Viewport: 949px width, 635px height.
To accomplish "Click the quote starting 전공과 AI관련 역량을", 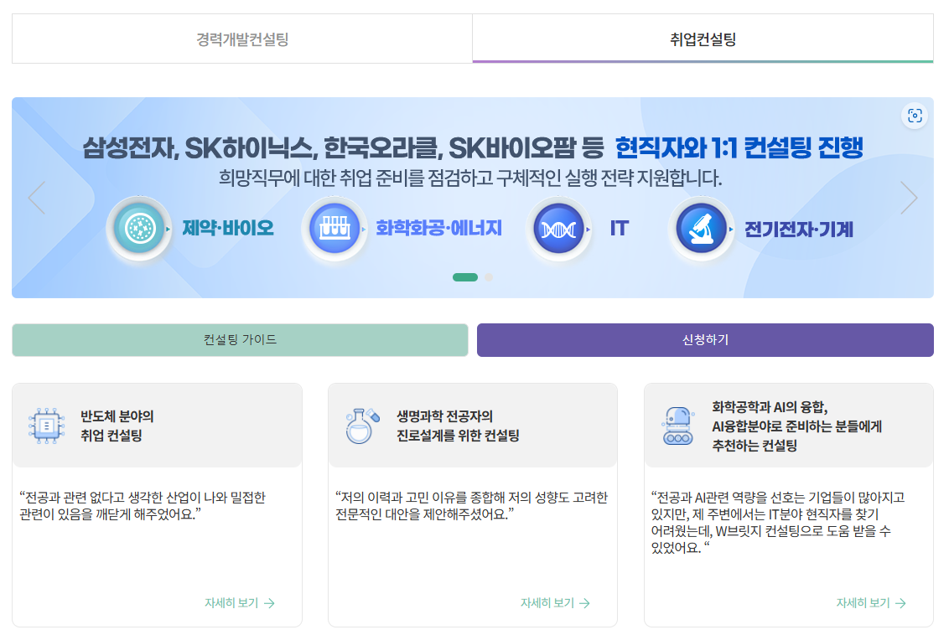I will tap(778, 523).
